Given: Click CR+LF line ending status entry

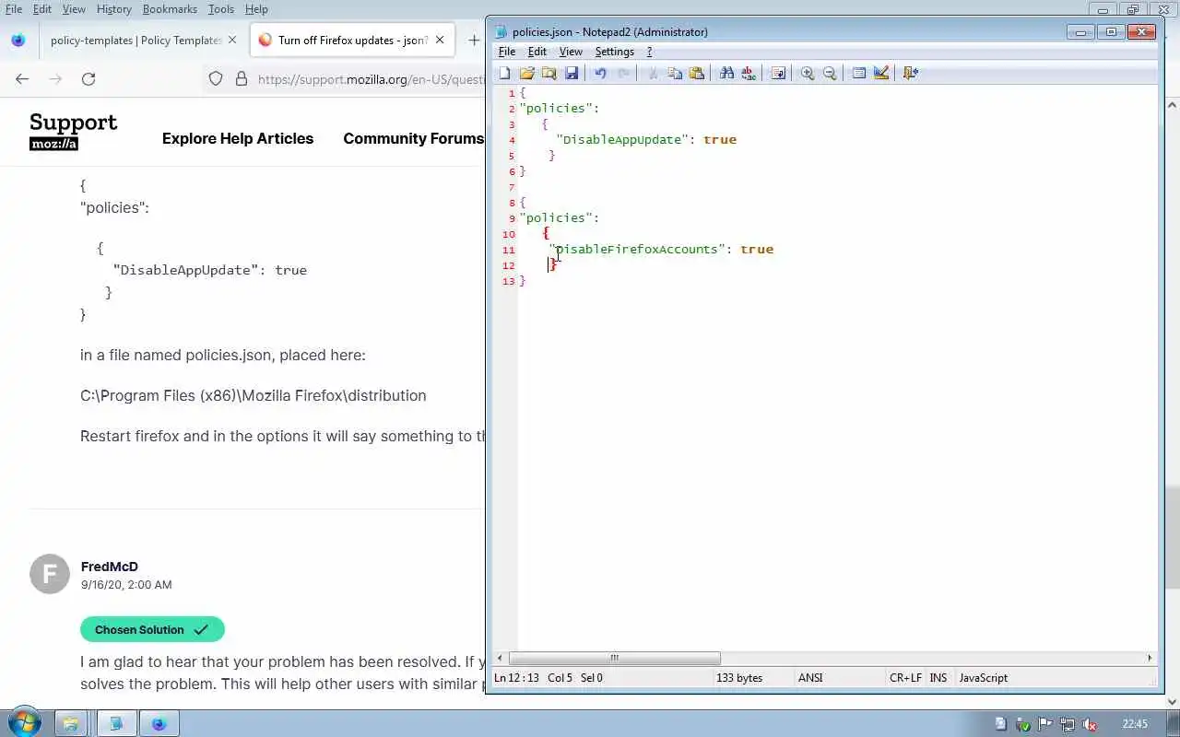Looking at the screenshot, I should pos(905,678).
